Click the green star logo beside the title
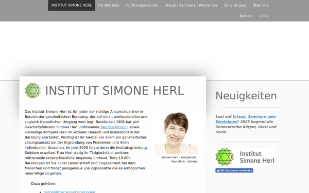 33,91
